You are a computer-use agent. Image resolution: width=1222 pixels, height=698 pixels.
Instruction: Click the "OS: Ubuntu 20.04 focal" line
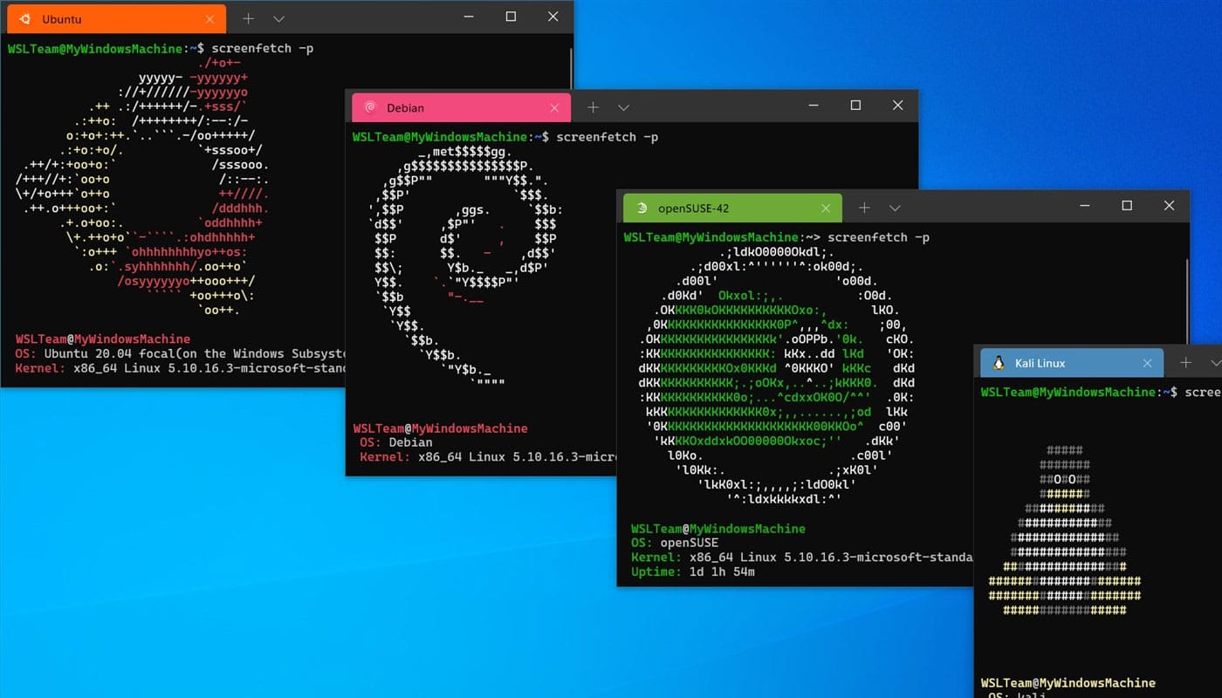pos(181,353)
